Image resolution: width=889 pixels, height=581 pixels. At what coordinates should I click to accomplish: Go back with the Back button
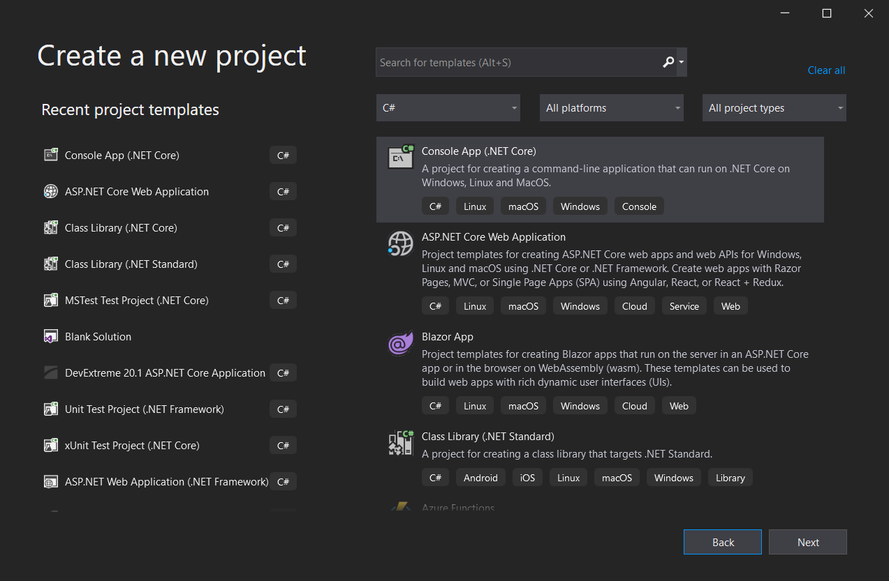[x=723, y=542]
